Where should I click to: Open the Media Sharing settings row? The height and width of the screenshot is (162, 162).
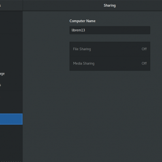click(x=110, y=64)
